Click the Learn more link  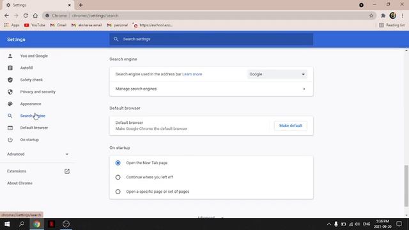click(192, 74)
